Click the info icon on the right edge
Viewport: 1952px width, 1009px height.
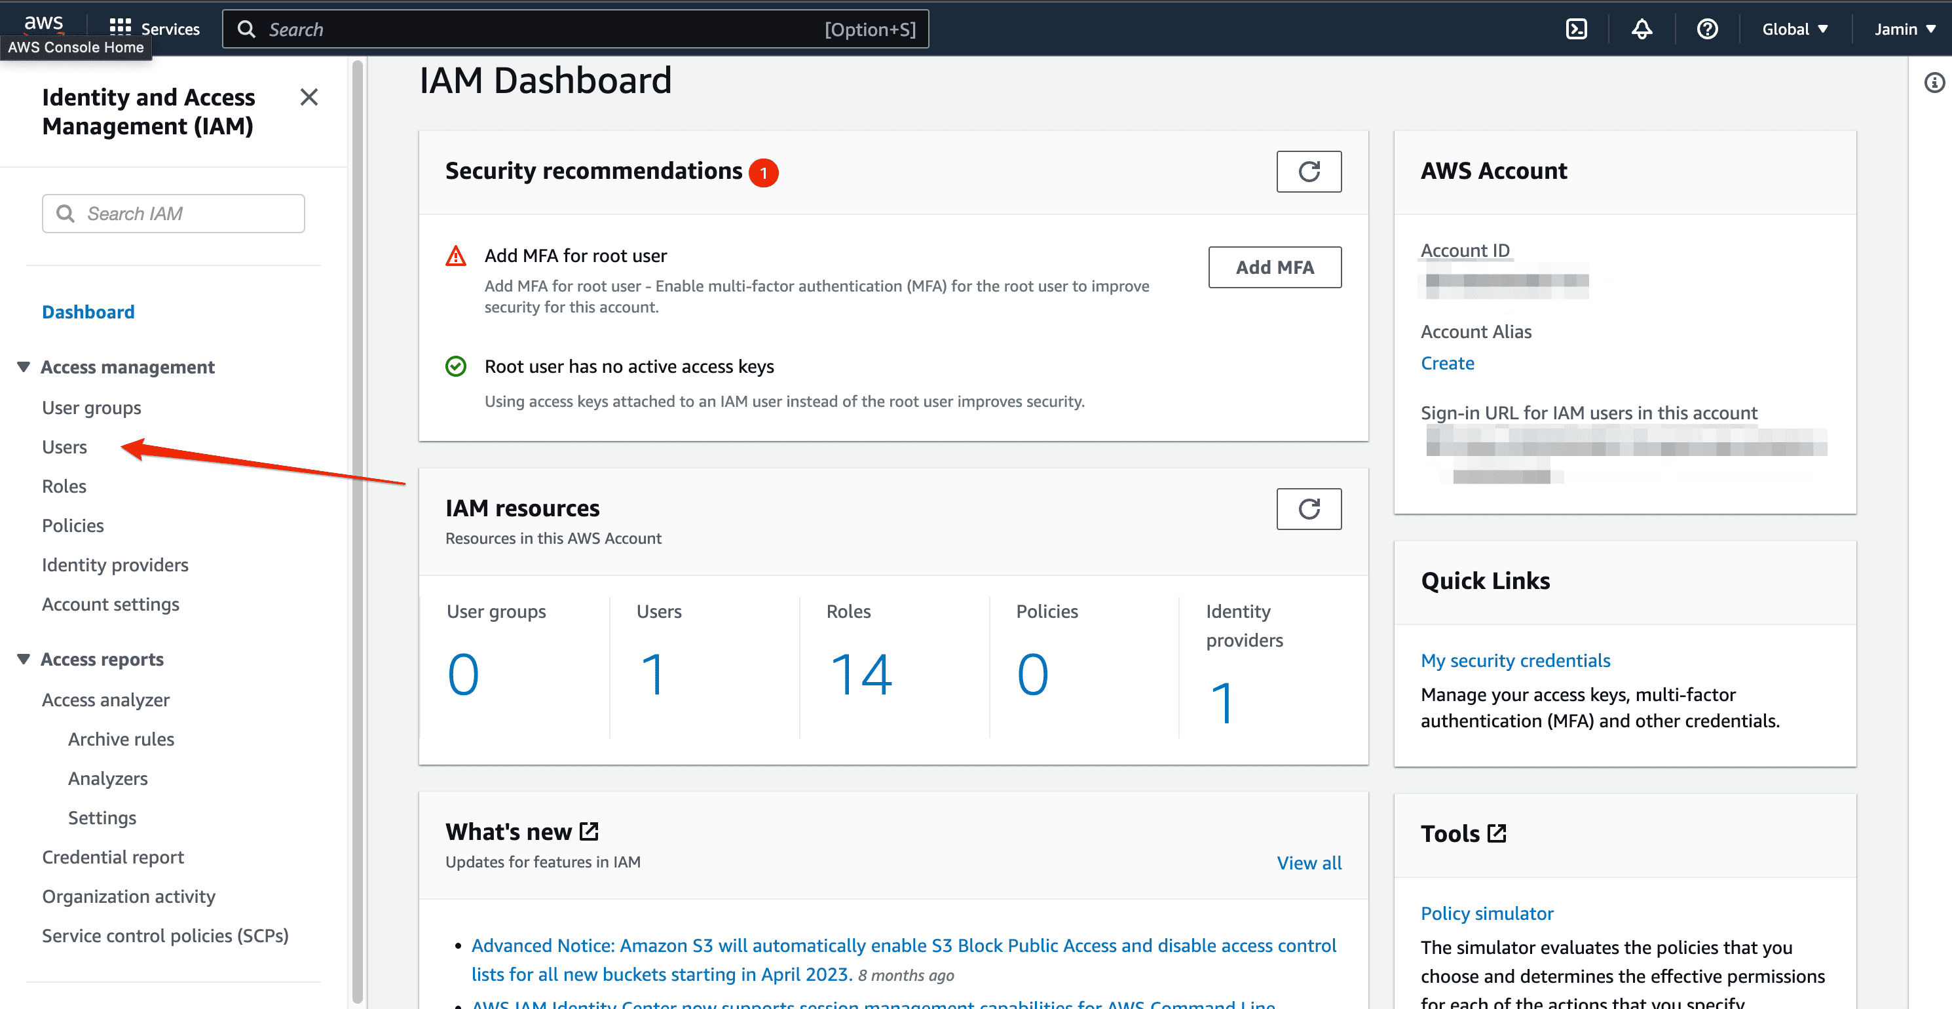[1936, 82]
